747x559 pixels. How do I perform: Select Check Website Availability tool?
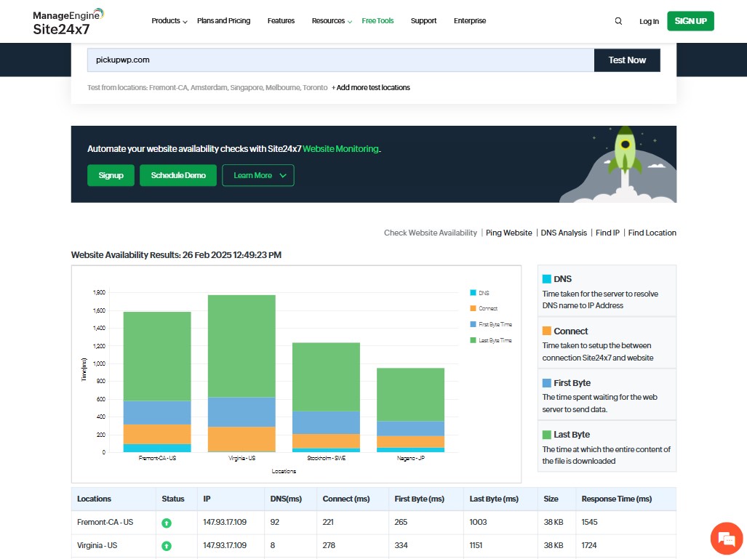430,233
